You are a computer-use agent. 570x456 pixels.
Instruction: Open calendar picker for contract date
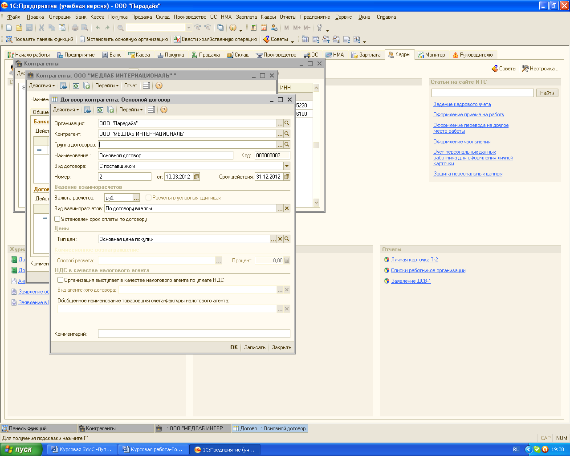pyautogui.click(x=196, y=177)
